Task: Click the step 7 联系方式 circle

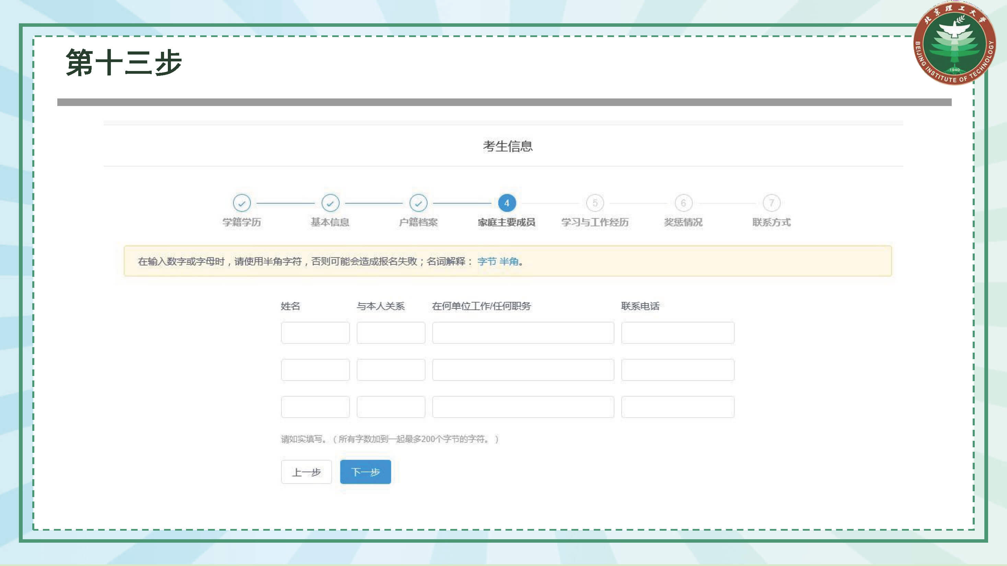Action: (x=771, y=203)
